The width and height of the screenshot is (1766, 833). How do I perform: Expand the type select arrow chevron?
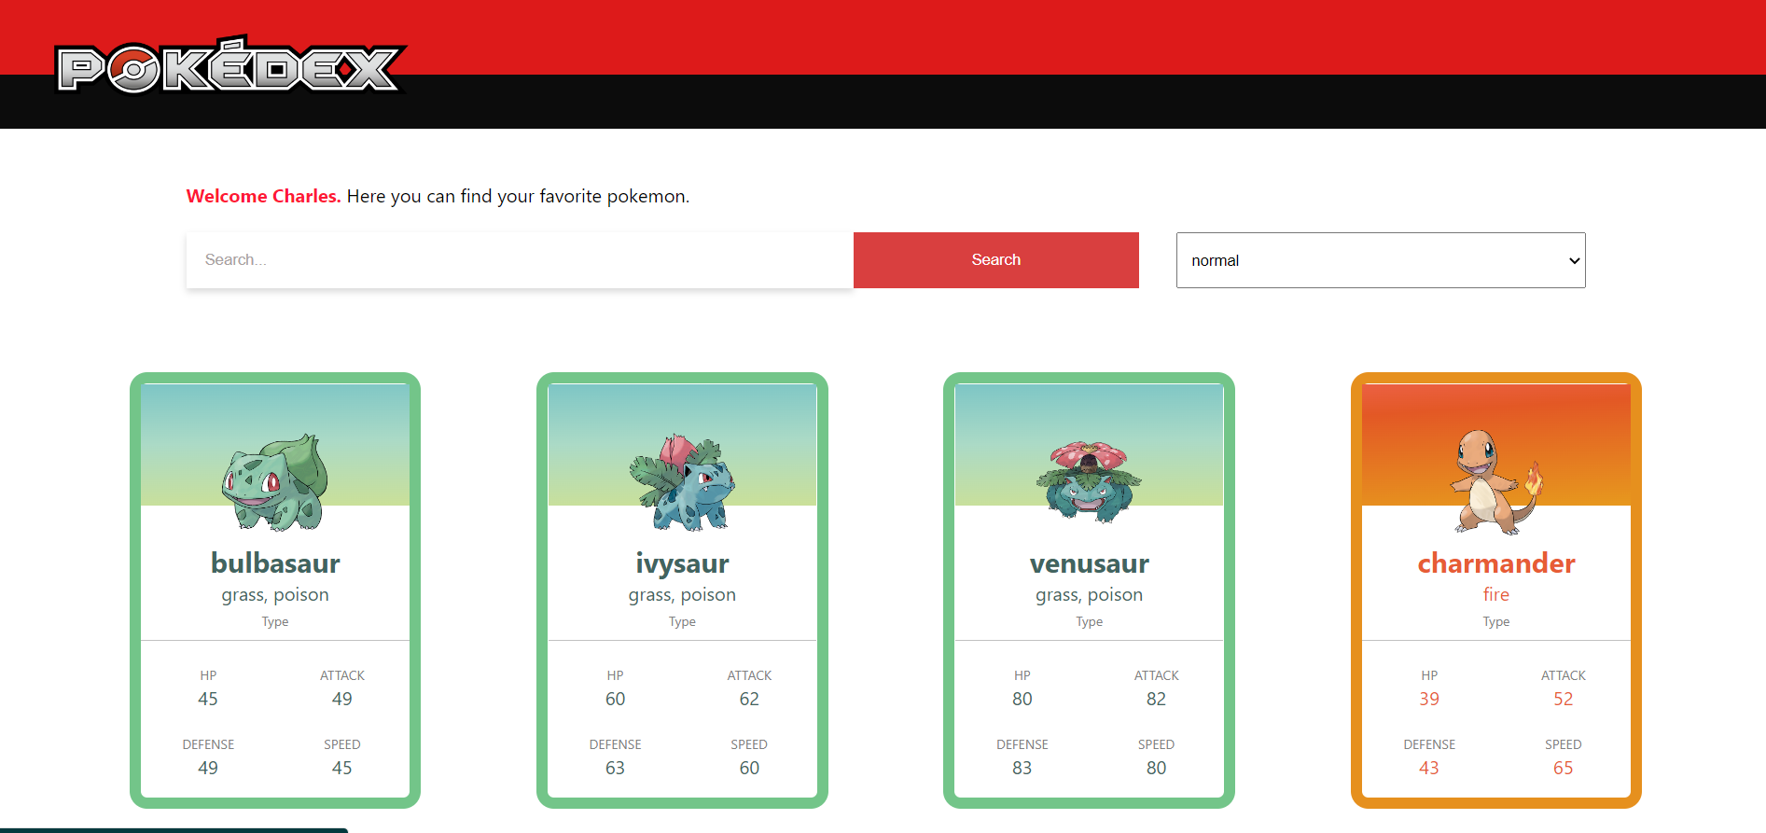click(1574, 260)
